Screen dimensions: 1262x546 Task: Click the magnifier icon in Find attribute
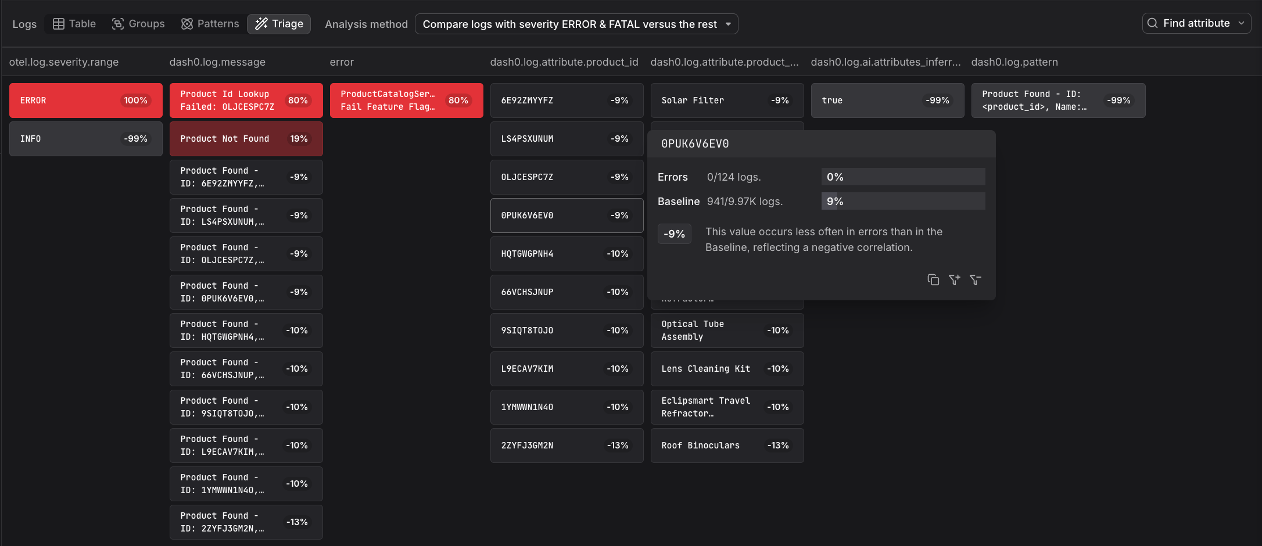coord(1153,23)
